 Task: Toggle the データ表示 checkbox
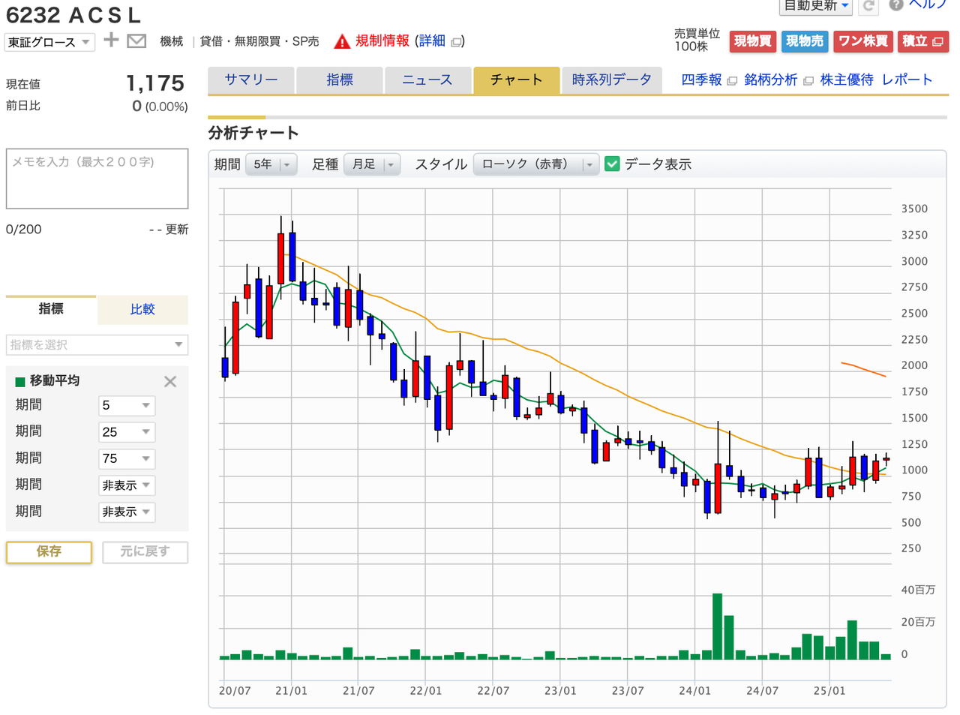pos(612,164)
